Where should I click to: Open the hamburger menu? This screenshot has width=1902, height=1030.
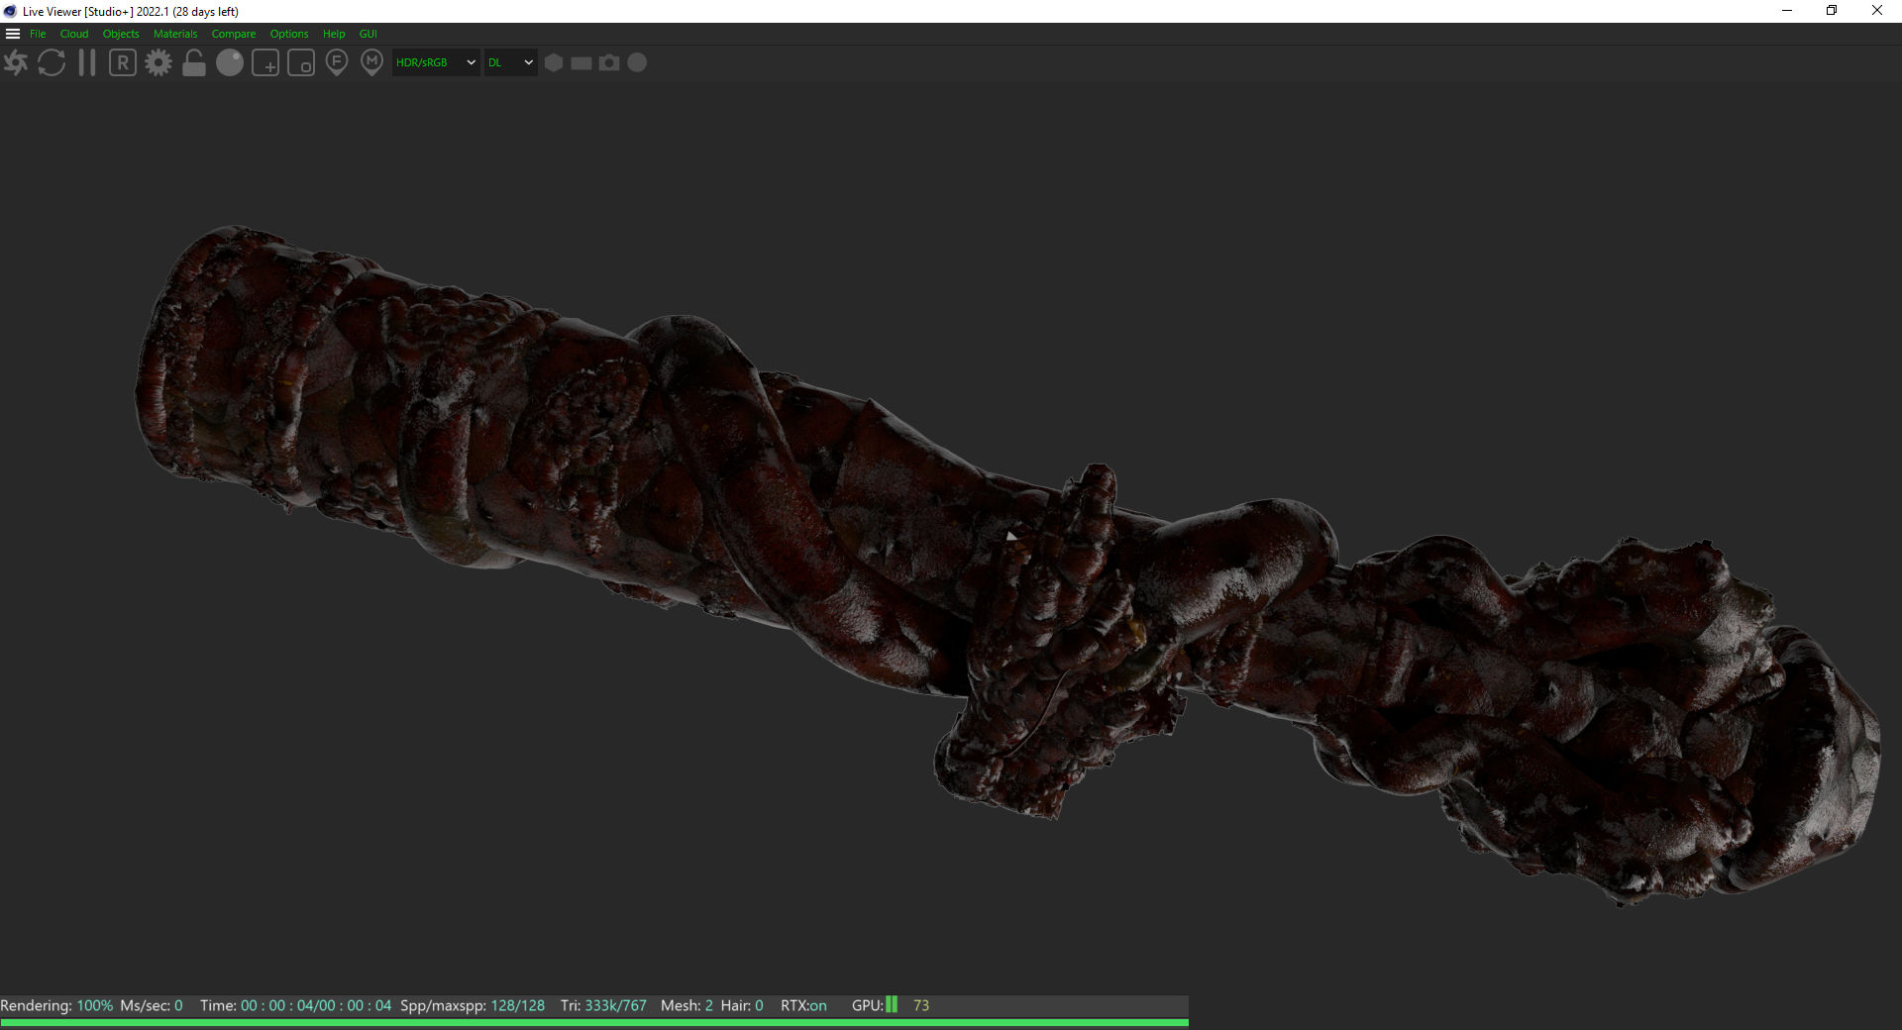[x=13, y=34]
